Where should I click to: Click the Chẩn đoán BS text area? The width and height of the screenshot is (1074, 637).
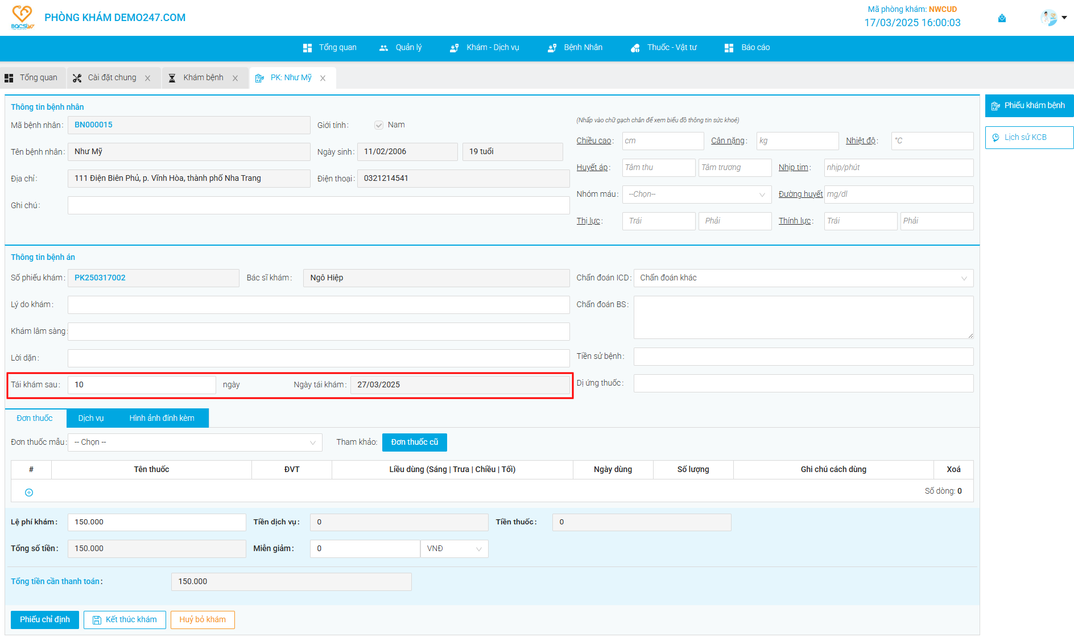coord(803,317)
